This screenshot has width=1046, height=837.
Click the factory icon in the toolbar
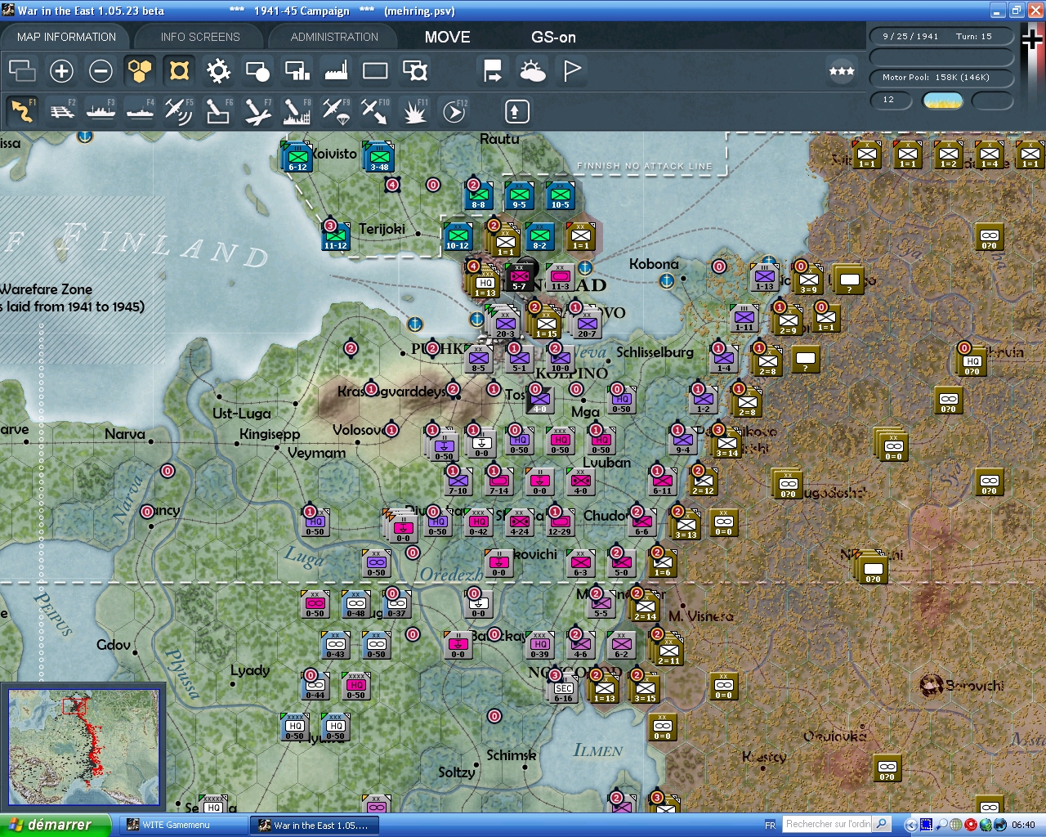(336, 71)
